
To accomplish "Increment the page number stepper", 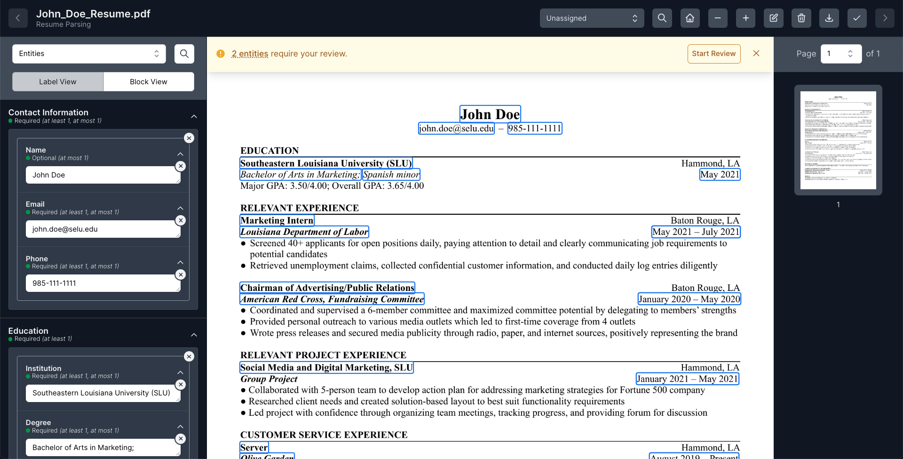I will [x=849, y=51].
